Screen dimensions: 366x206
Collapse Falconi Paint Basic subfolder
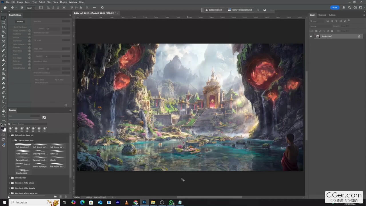click(x=13, y=140)
